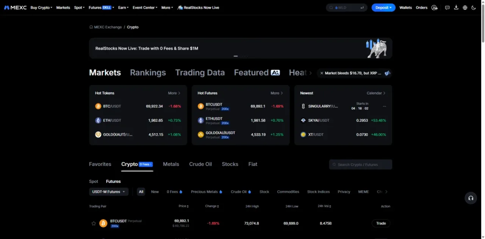
Task: Open the USDT-M Futures dropdown
Action: [109, 192]
